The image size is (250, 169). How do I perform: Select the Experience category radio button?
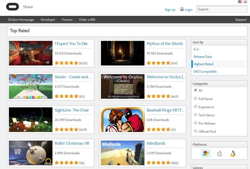(195, 107)
